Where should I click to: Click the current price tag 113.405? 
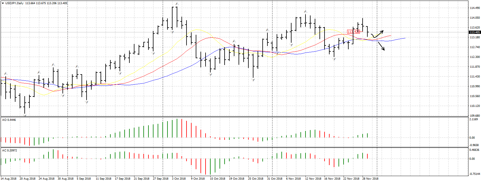coord(474,32)
